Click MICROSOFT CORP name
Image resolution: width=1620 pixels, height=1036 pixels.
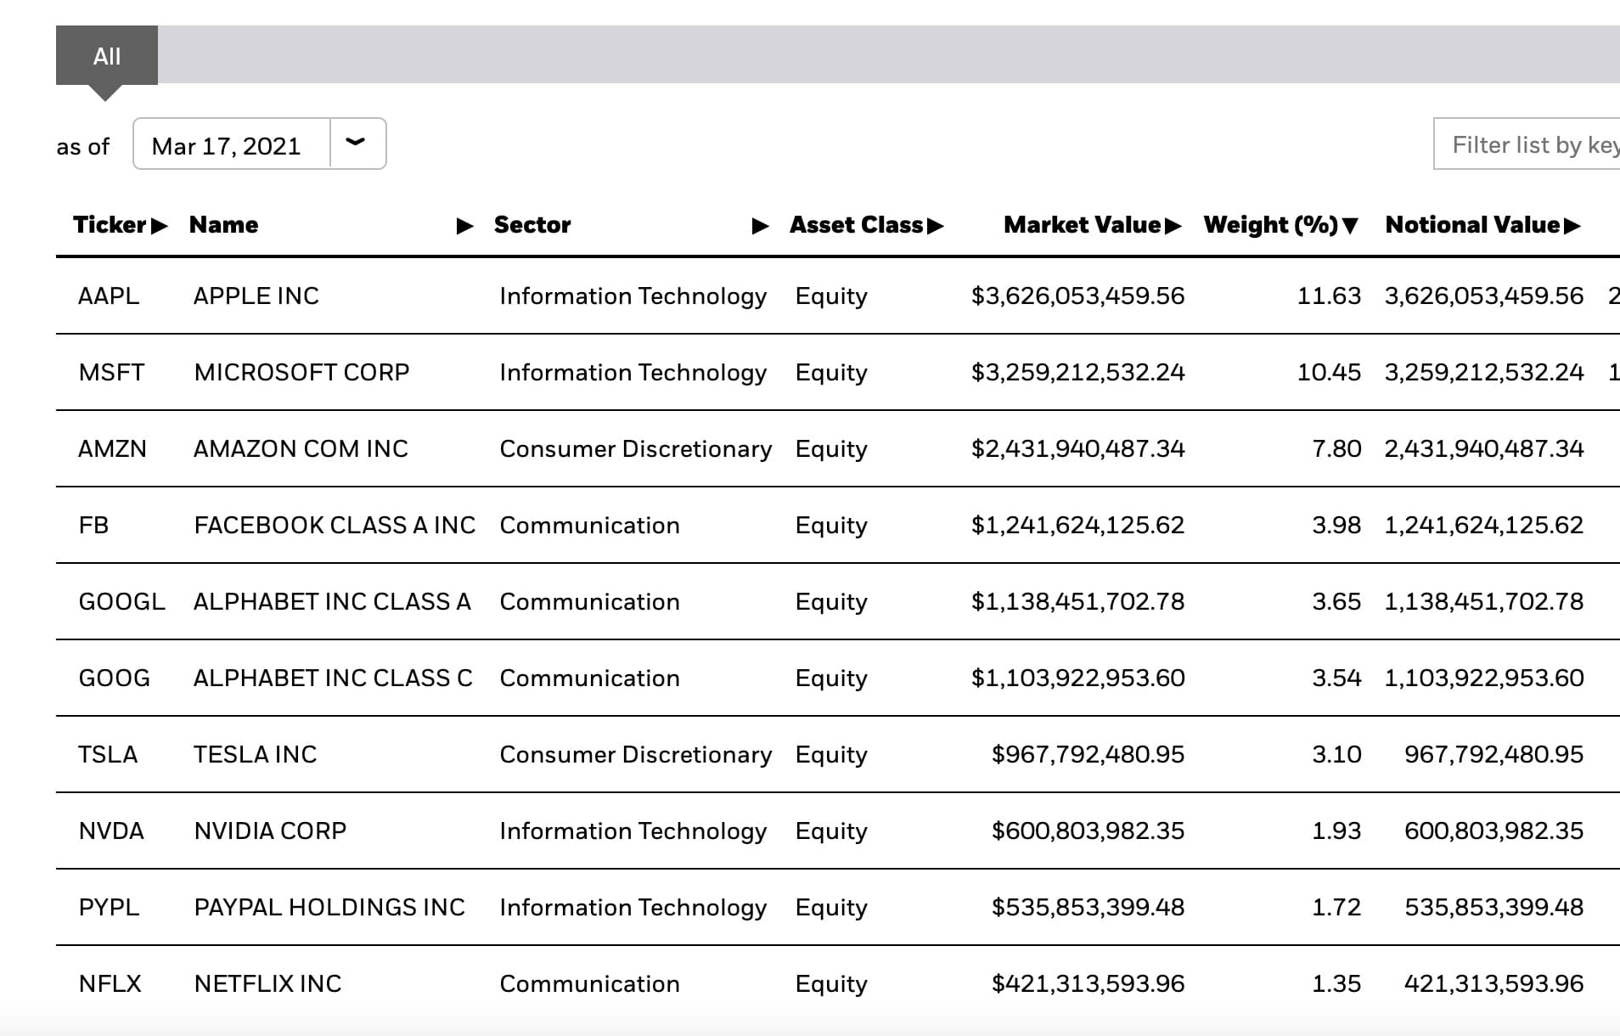[301, 373]
